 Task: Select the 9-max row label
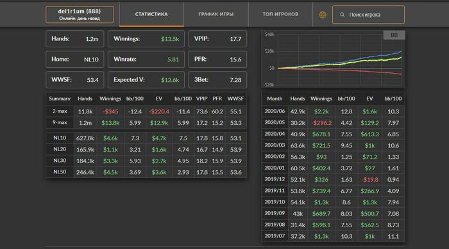[x=60, y=123]
